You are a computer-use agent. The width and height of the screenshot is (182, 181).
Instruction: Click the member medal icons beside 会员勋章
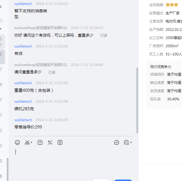172,5
